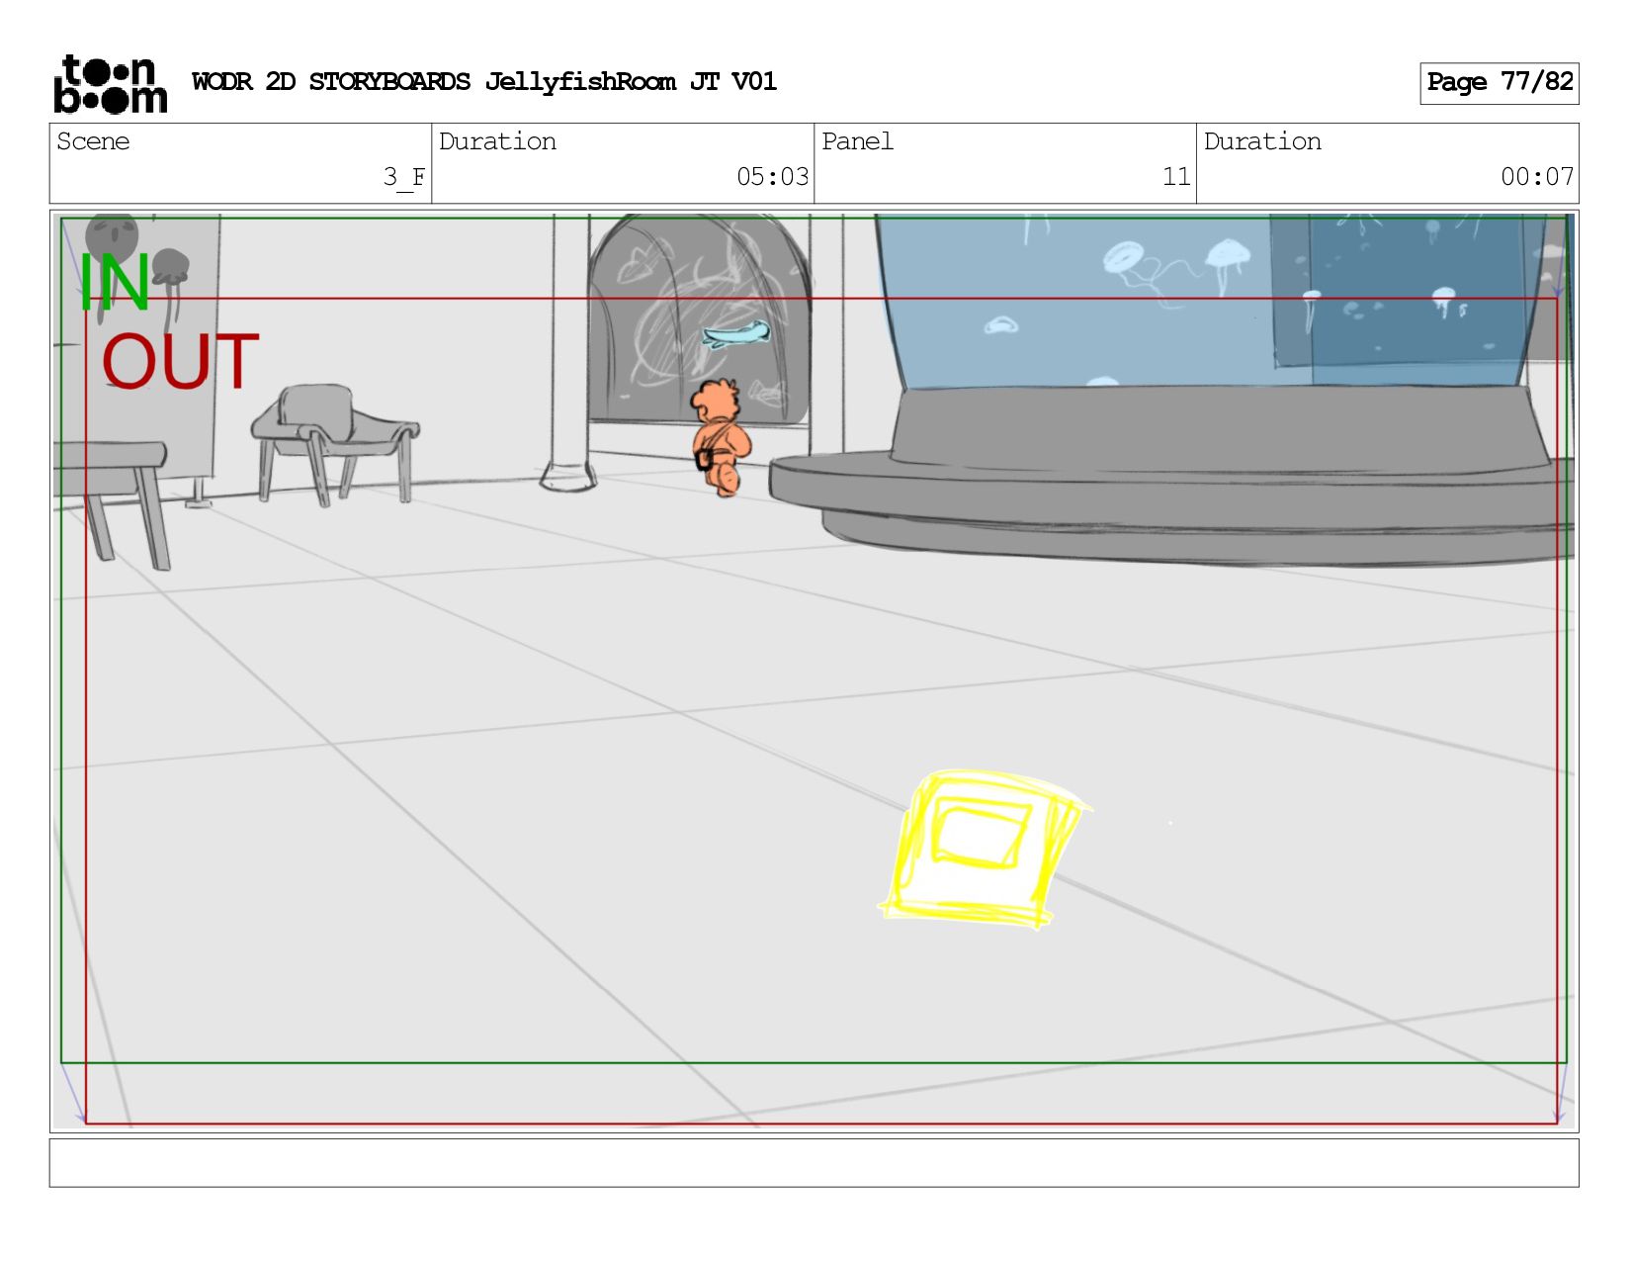
Task: Click the empty caption field below the panel
Action: coord(814,1163)
